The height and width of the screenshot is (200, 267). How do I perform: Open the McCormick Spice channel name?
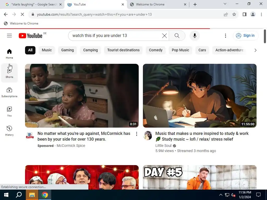[71, 146]
